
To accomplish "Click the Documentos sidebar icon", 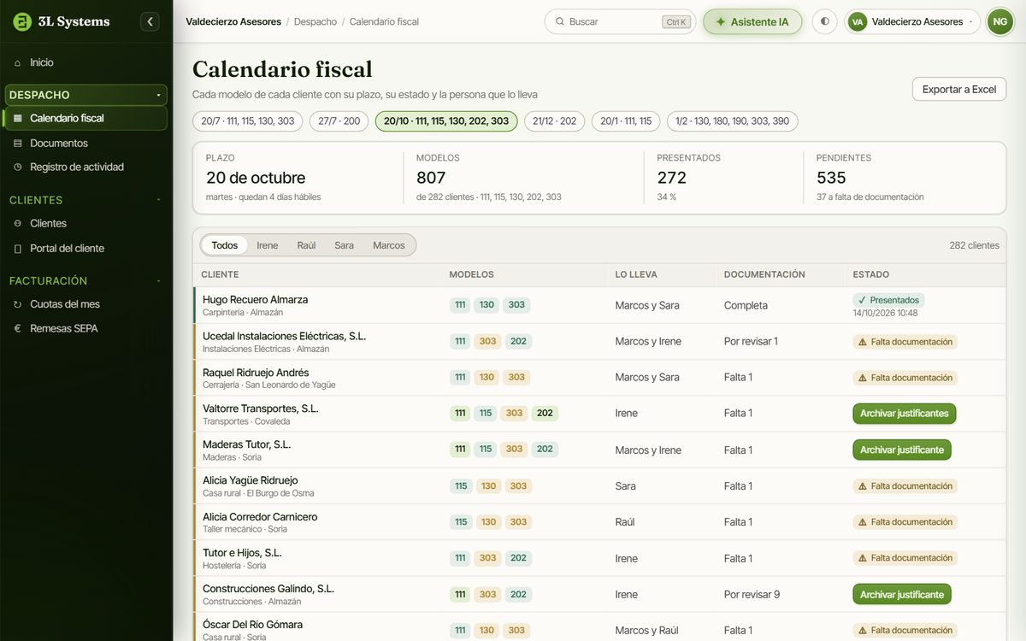I will [x=18, y=143].
